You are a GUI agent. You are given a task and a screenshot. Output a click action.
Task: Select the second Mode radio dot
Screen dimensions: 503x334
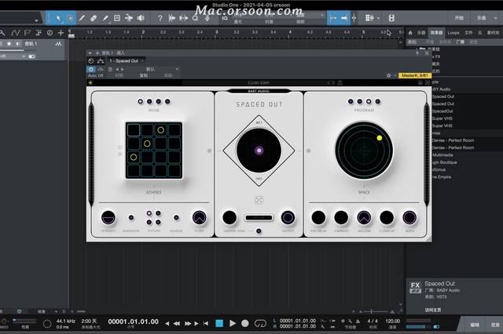click(x=149, y=101)
